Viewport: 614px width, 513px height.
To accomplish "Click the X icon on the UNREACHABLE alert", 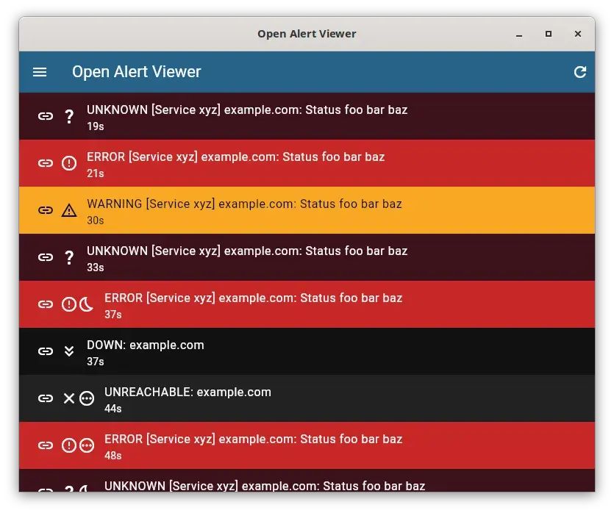I will (x=68, y=398).
